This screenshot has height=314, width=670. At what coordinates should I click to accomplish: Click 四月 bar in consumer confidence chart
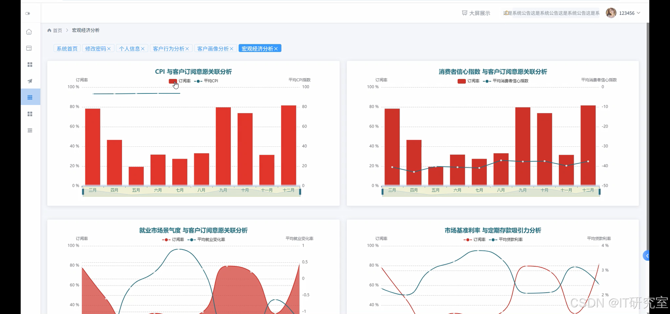pos(414,163)
